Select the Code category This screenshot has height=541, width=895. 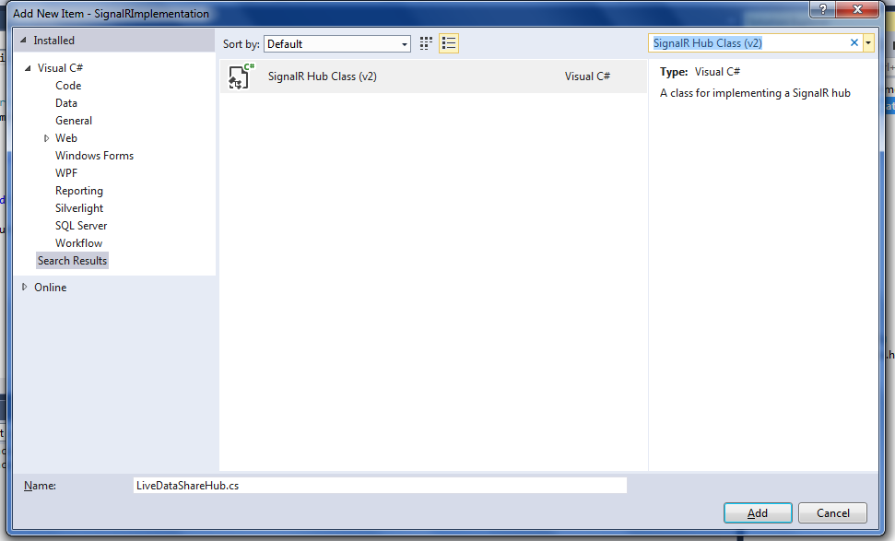point(68,86)
